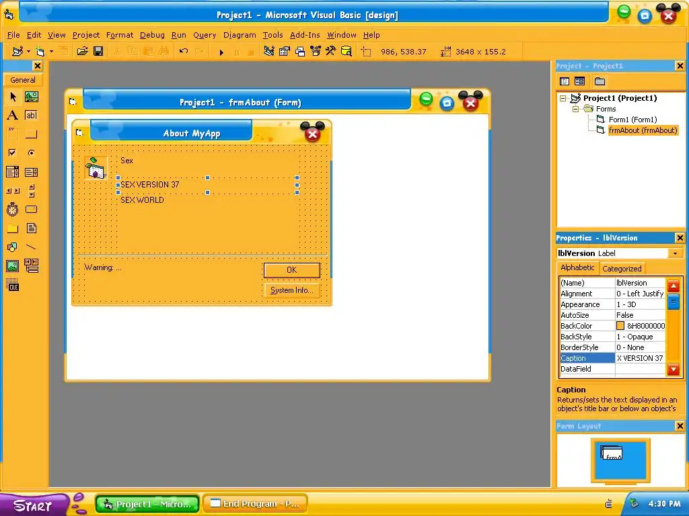
Task: Open Project Explorer from the toolbar
Action: click(269, 51)
